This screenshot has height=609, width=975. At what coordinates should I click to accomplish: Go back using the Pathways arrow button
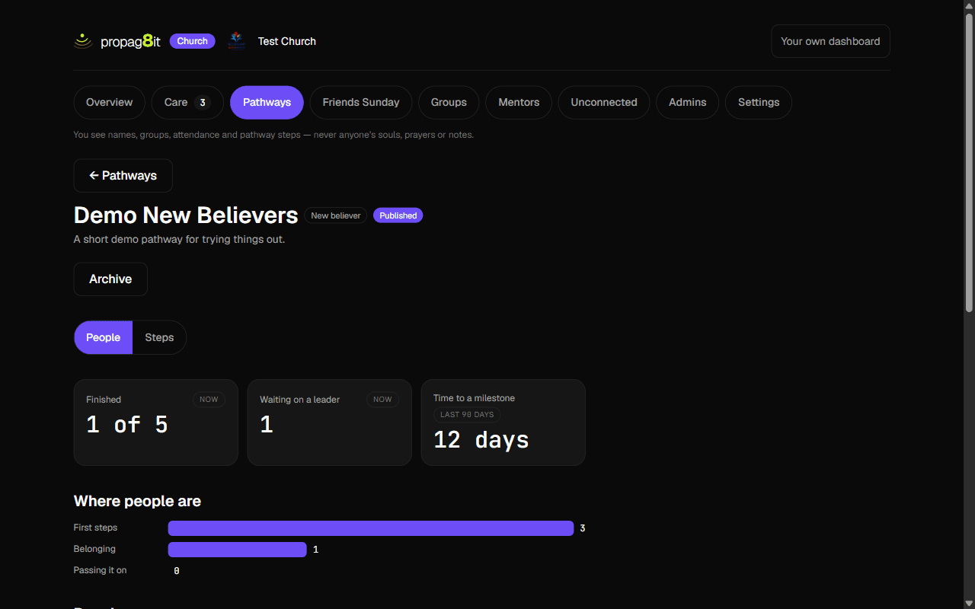point(123,176)
